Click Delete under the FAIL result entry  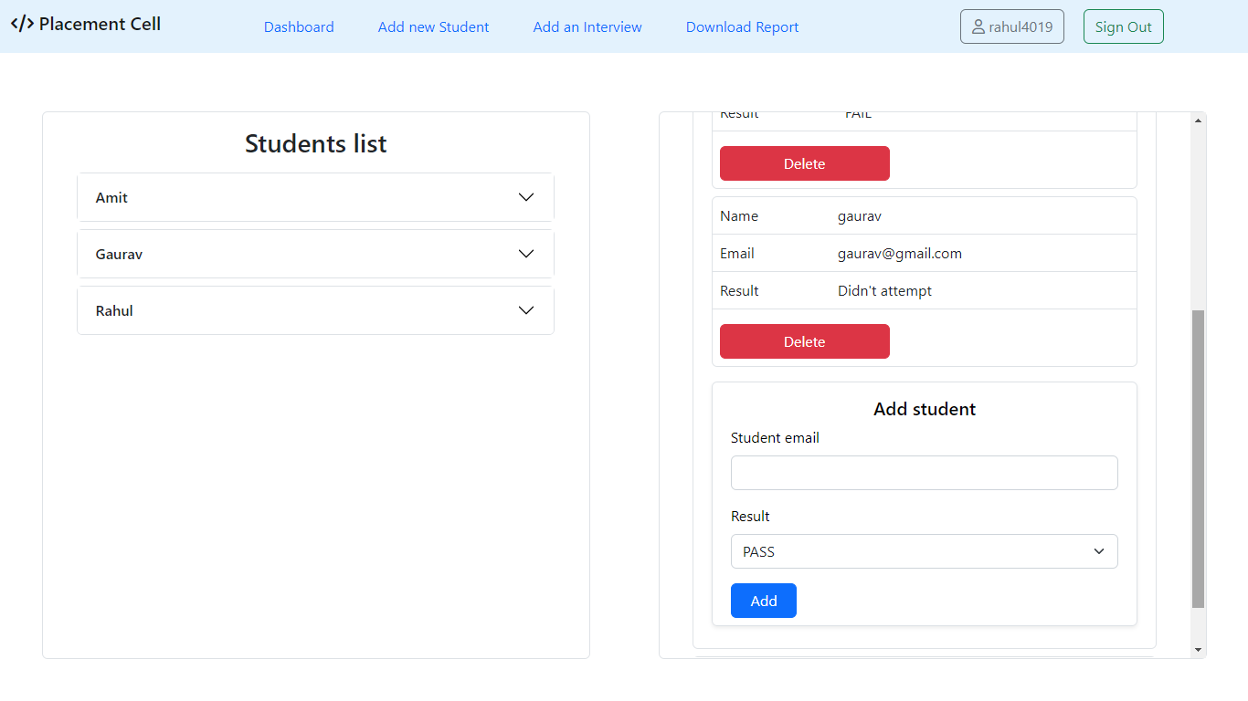tap(805, 163)
